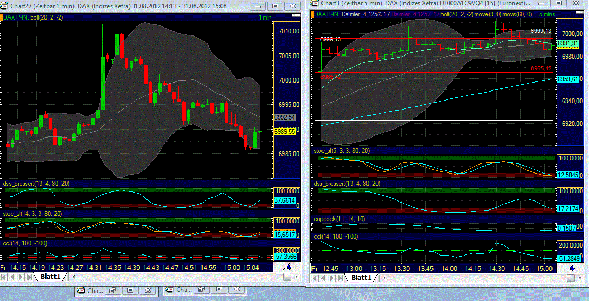Viewport: 589px width, 301px height.
Task: Click the Chart27 title bar text
Action: pos(119,6)
